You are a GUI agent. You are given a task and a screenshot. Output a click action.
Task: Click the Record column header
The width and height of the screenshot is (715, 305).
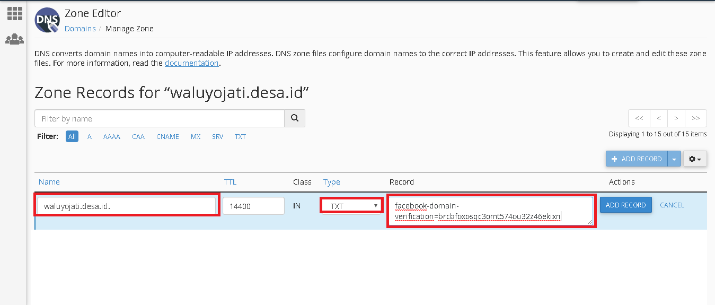click(x=402, y=182)
